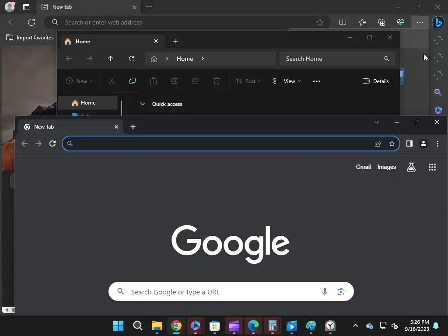This screenshot has width=448, height=336.
Task: Click Rename icon in File Explorer toolbar
Action: [174, 81]
